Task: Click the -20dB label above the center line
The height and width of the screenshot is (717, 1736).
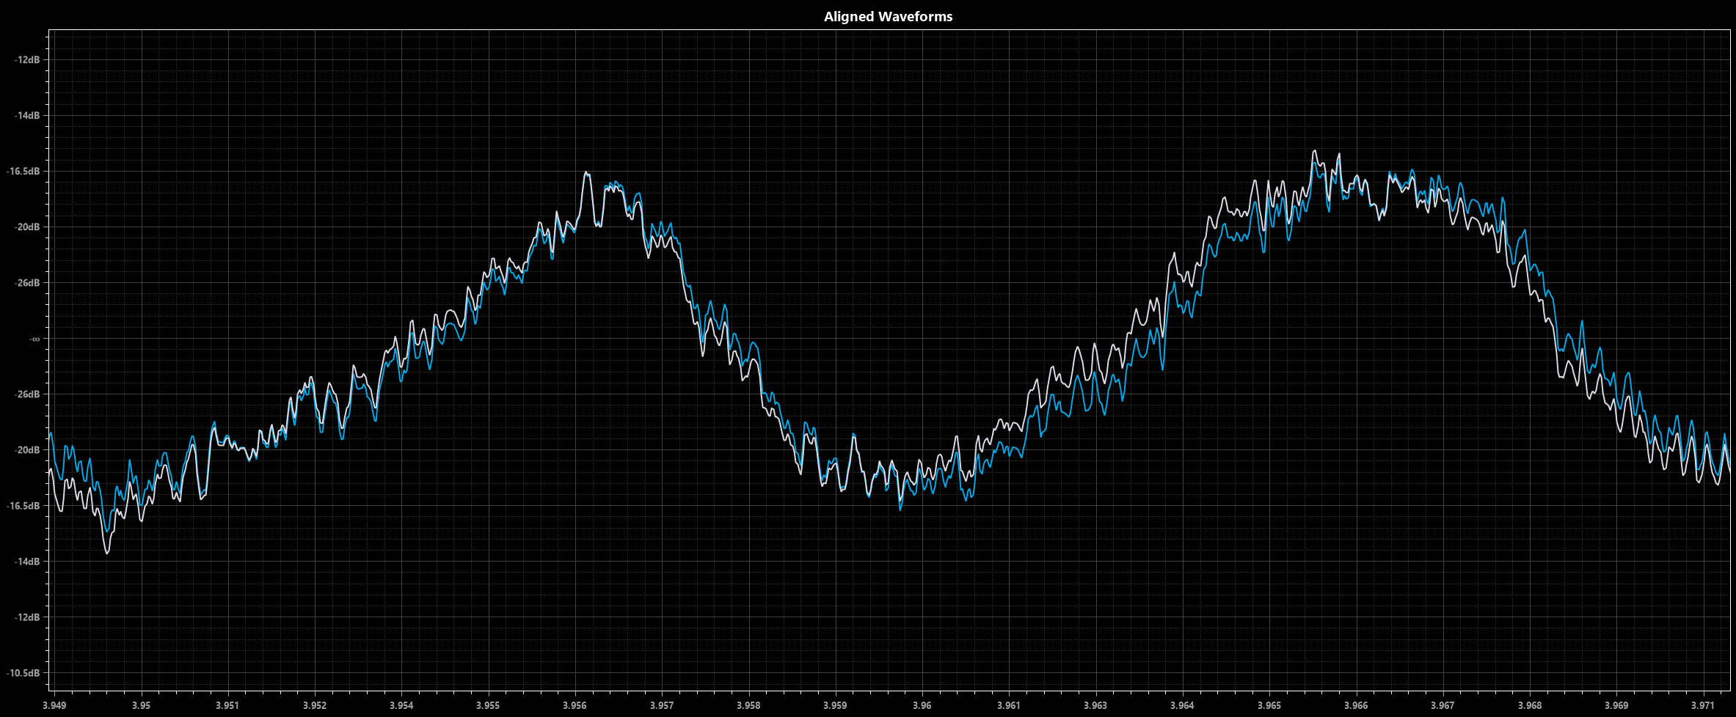Action: click(x=26, y=227)
